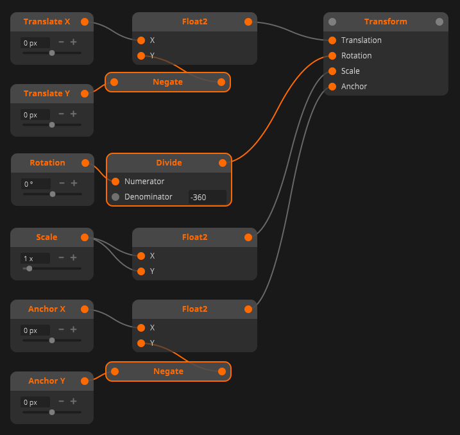This screenshot has width=460, height=435.
Task: Click the Transform node Translation input port
Action: (x=332, y=40)
